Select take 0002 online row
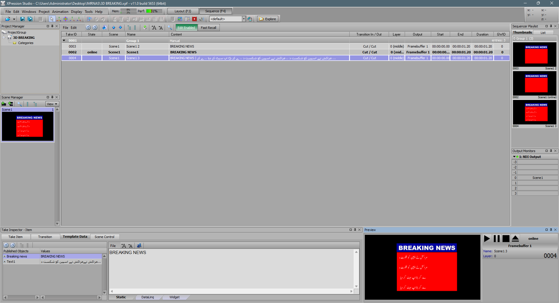559x303 pixels. [x=285, y=52]
